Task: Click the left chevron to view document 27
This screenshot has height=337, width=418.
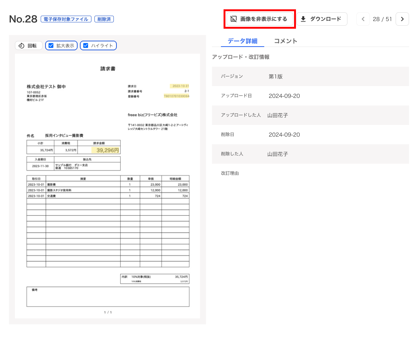Action: [x=363, y=19]
